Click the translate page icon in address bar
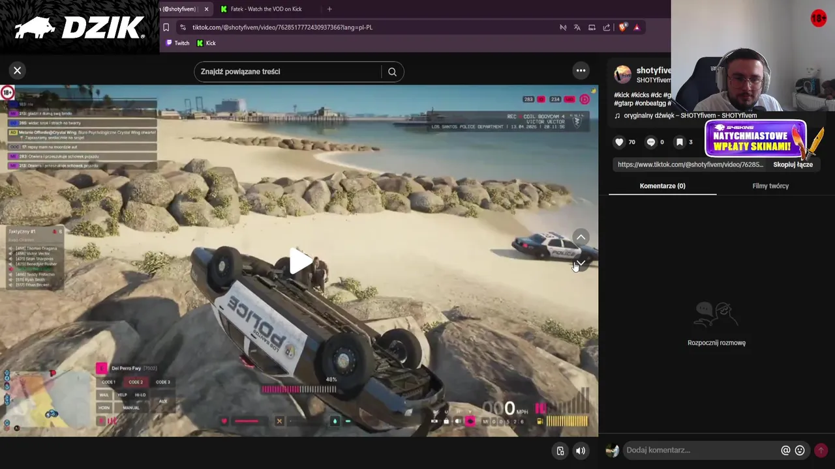This screenshot has width=835, height=469. tap(577, 27)
